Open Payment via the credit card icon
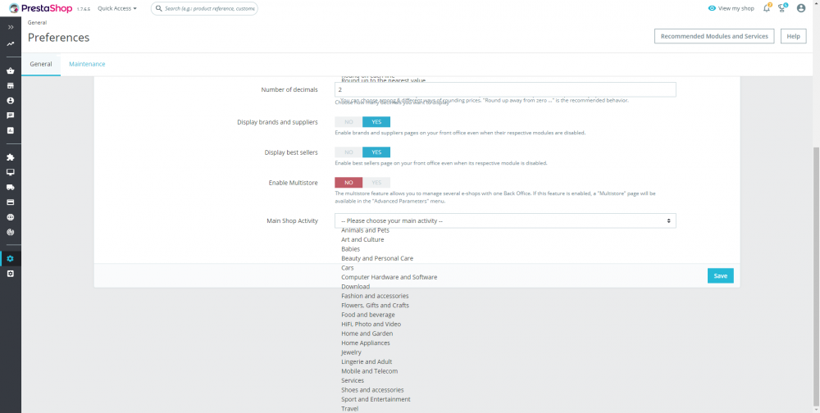 [11, 202]
